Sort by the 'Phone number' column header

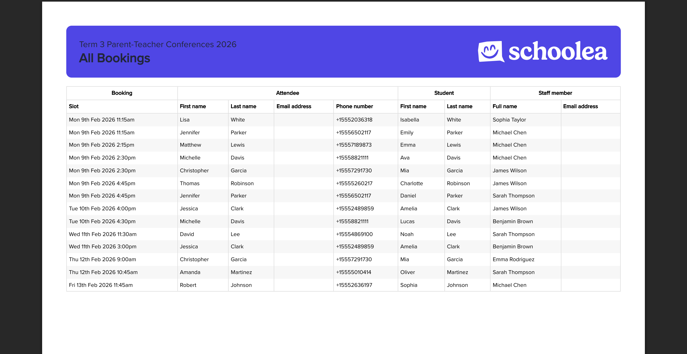coord(354,106)
